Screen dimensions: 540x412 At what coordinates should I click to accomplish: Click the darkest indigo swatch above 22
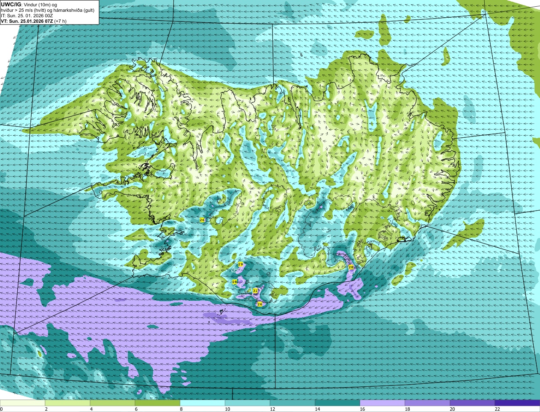(517, 403)
